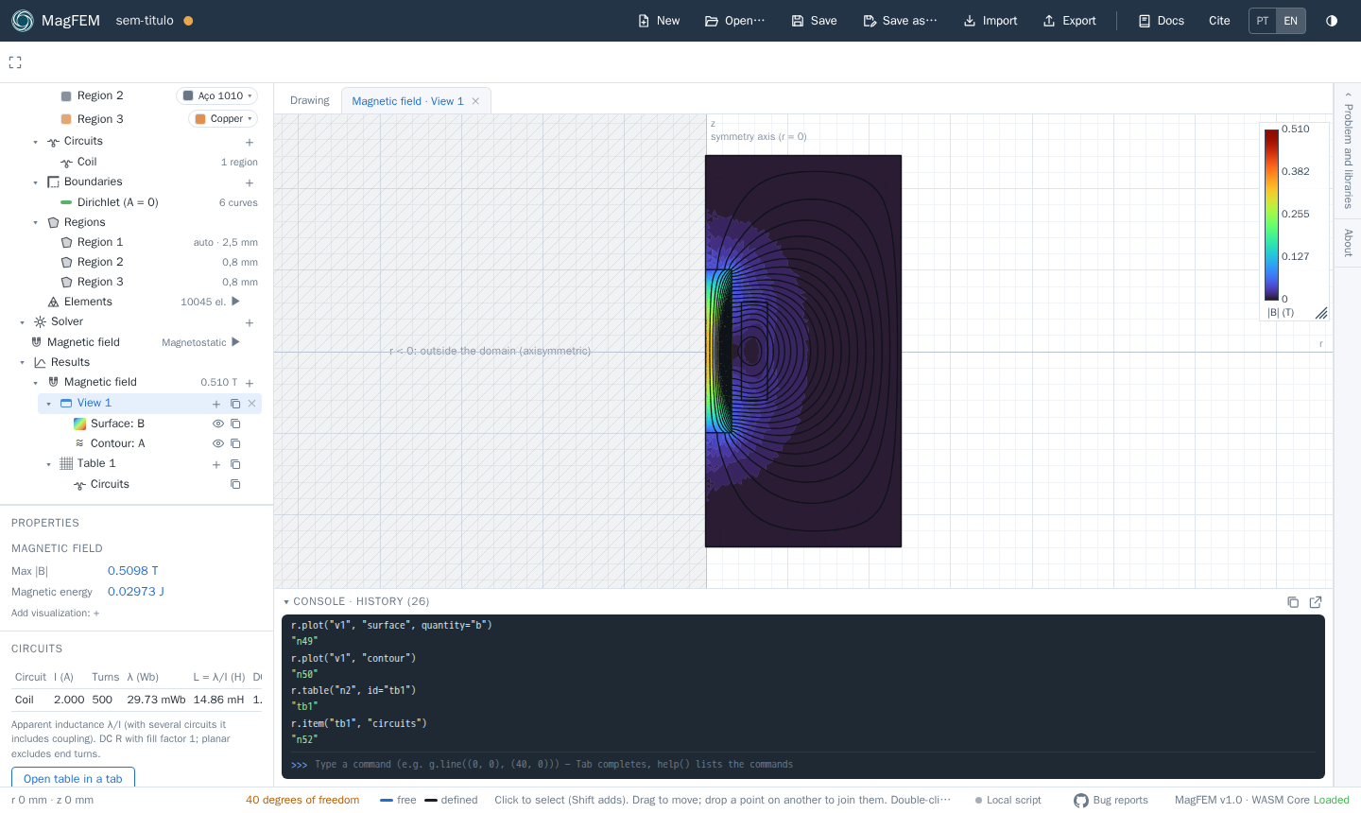Screen dimensions: 1361x813
Task: Duplicate Table 1 with copy icon
Action: [x=235, y=464]
